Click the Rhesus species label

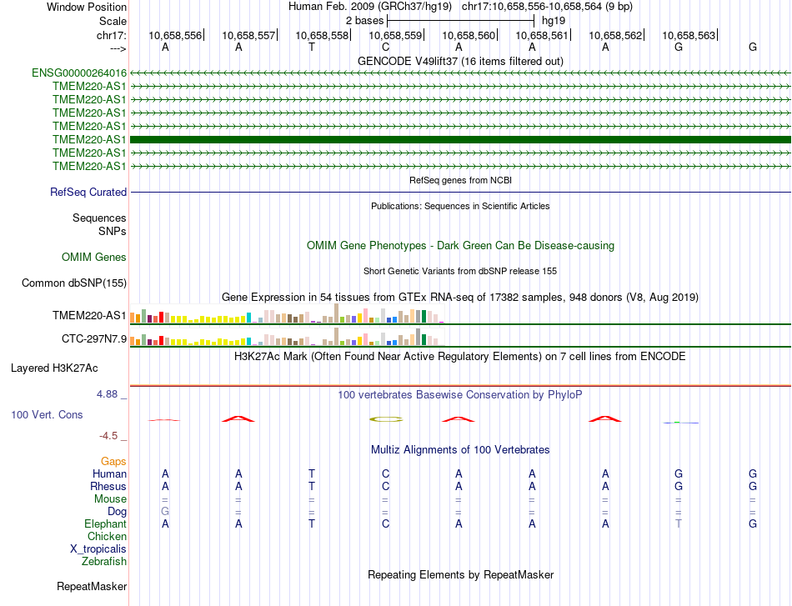[x=108, y=486]
